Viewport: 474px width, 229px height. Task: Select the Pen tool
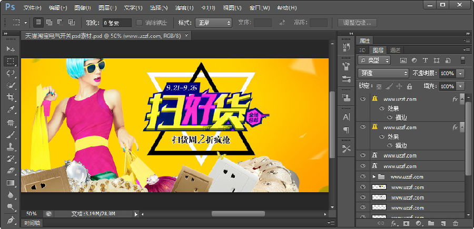pos(11,220)
